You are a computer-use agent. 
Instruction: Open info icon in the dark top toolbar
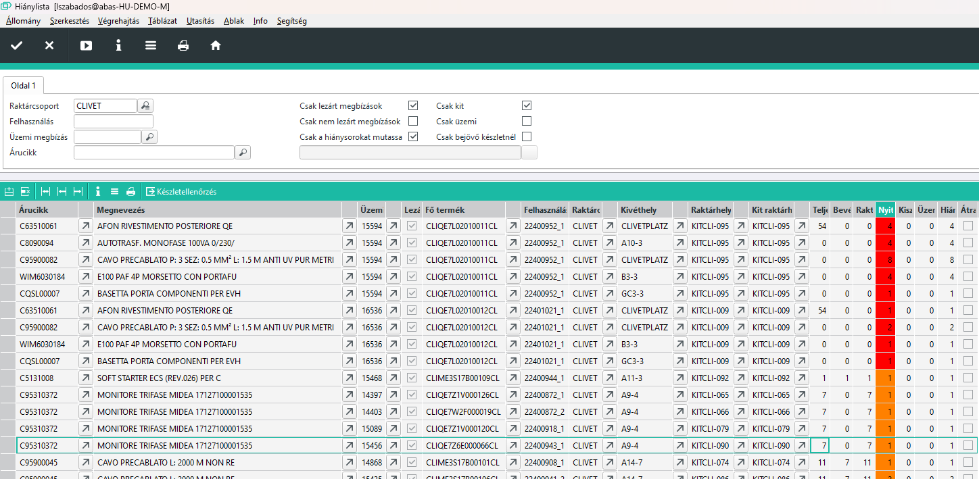point(118,46)
